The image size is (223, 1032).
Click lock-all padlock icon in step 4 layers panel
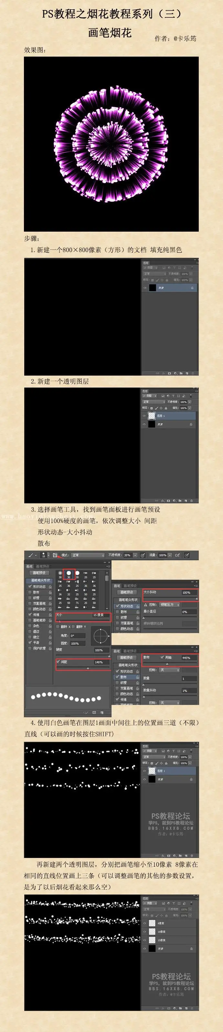click(166, 763)
